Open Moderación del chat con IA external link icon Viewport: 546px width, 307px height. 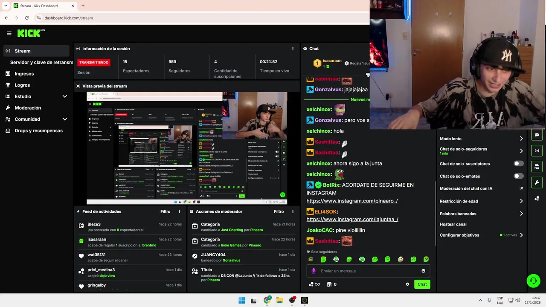tap(521, 188)
